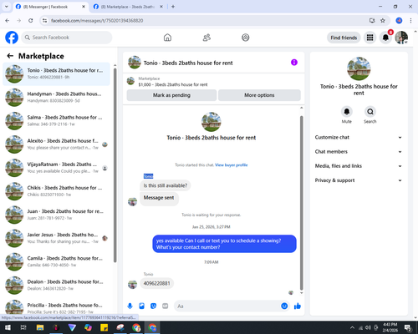Click the Search Facebook input field
The image size is (418, 334).
point(67,38)
